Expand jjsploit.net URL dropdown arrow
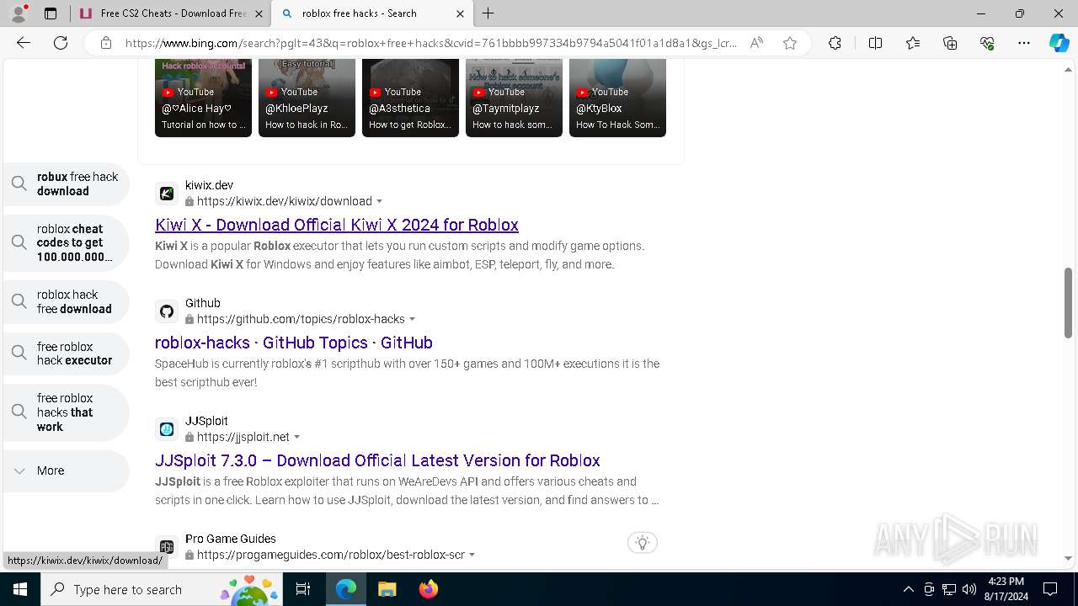 [297, 437]
